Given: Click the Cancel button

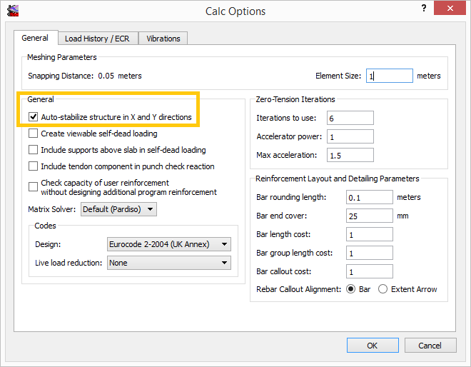Looking at the screenshot, I should (x=430, y=346).
